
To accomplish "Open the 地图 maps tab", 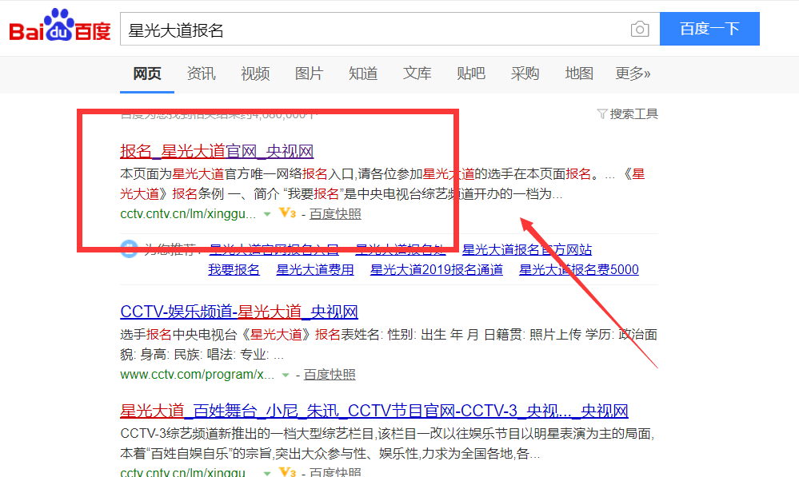I will [577, 73].
